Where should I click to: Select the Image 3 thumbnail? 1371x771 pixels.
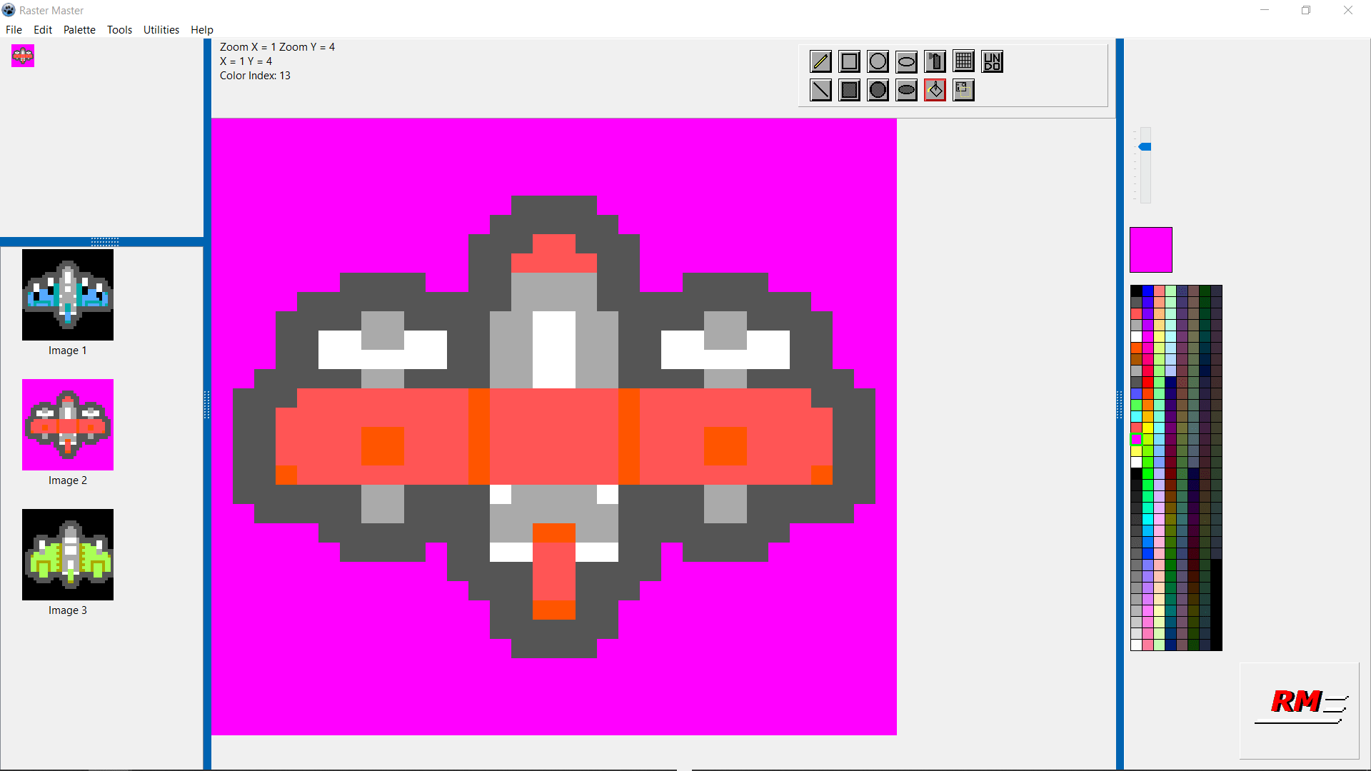(67, 555)
